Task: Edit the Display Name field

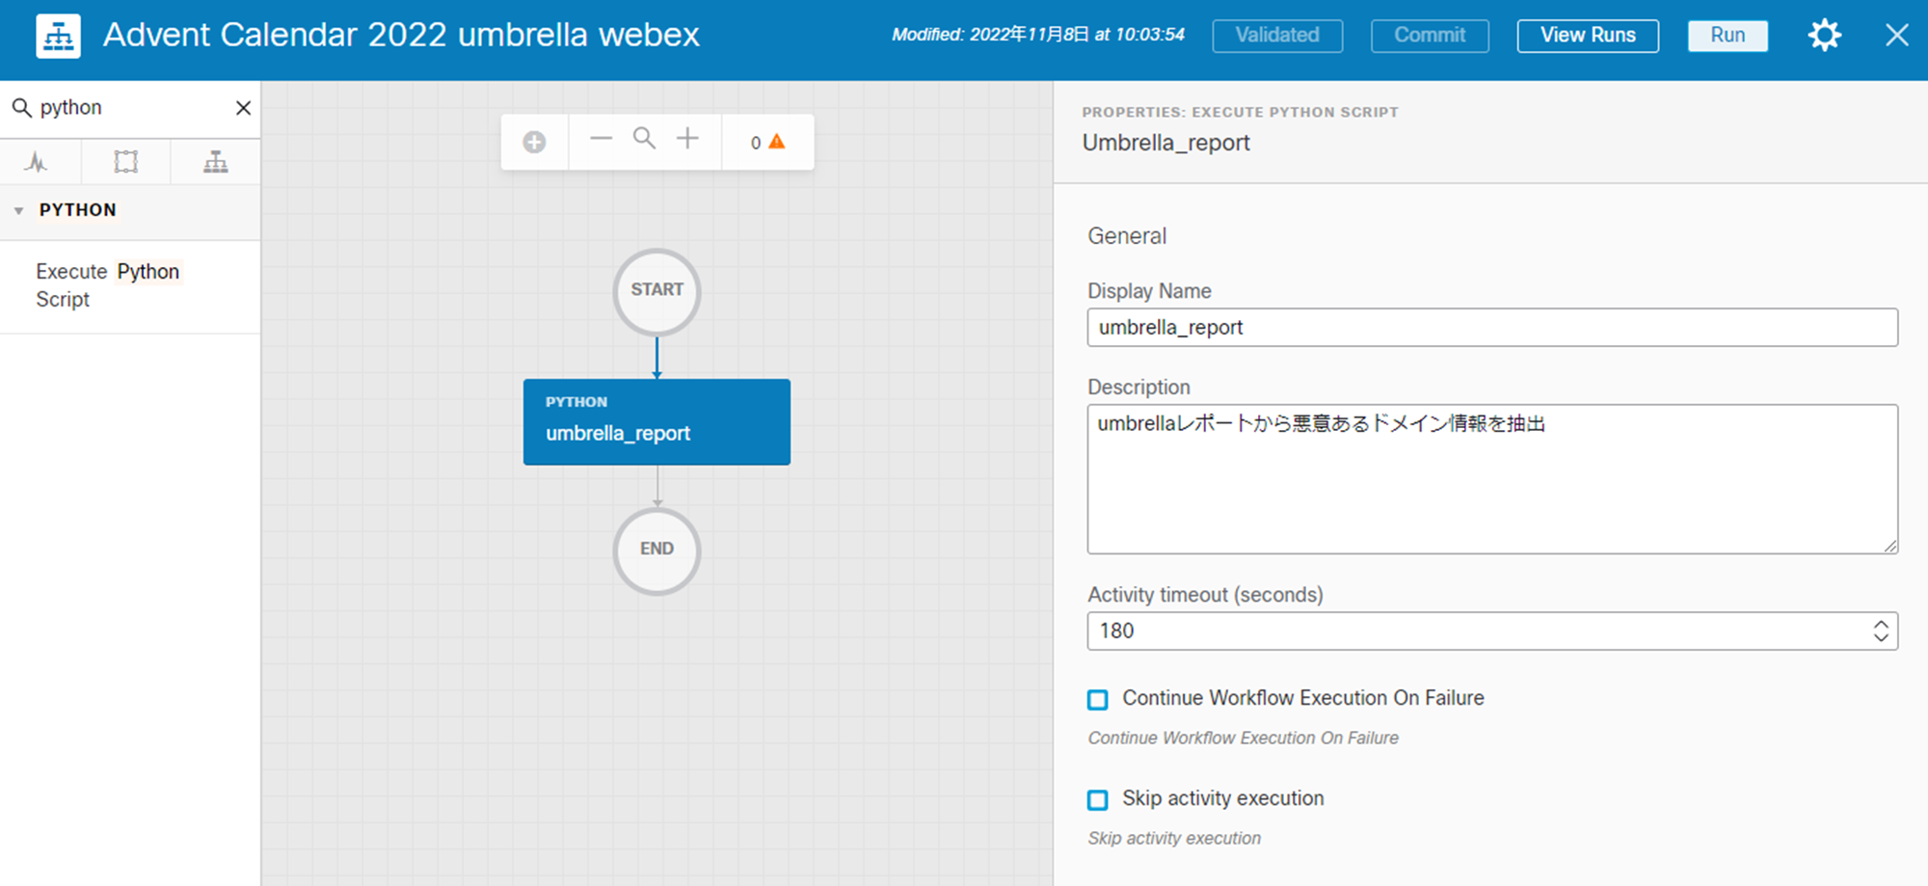Action: pyautogui.click(x=1492, y=328)
